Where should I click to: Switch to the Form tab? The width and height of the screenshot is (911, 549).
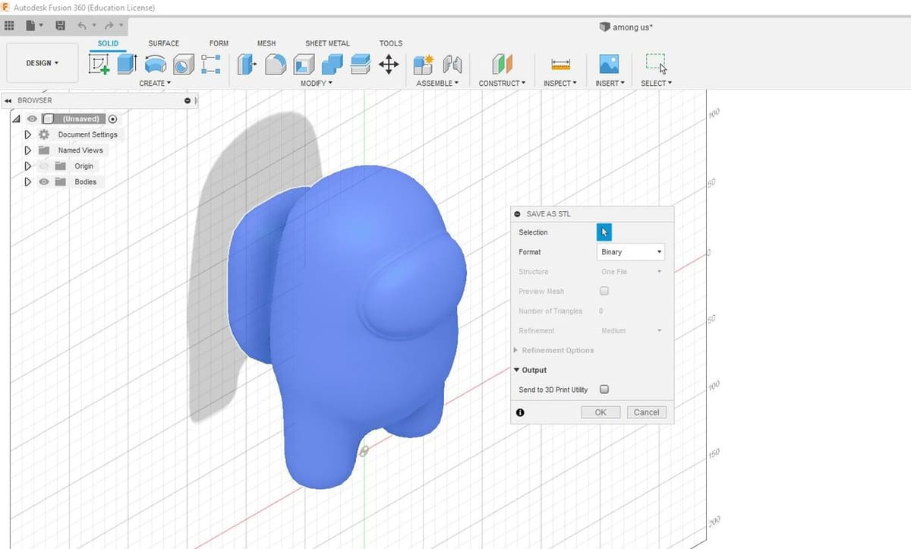pyautogui.click(x=219, y=43)
